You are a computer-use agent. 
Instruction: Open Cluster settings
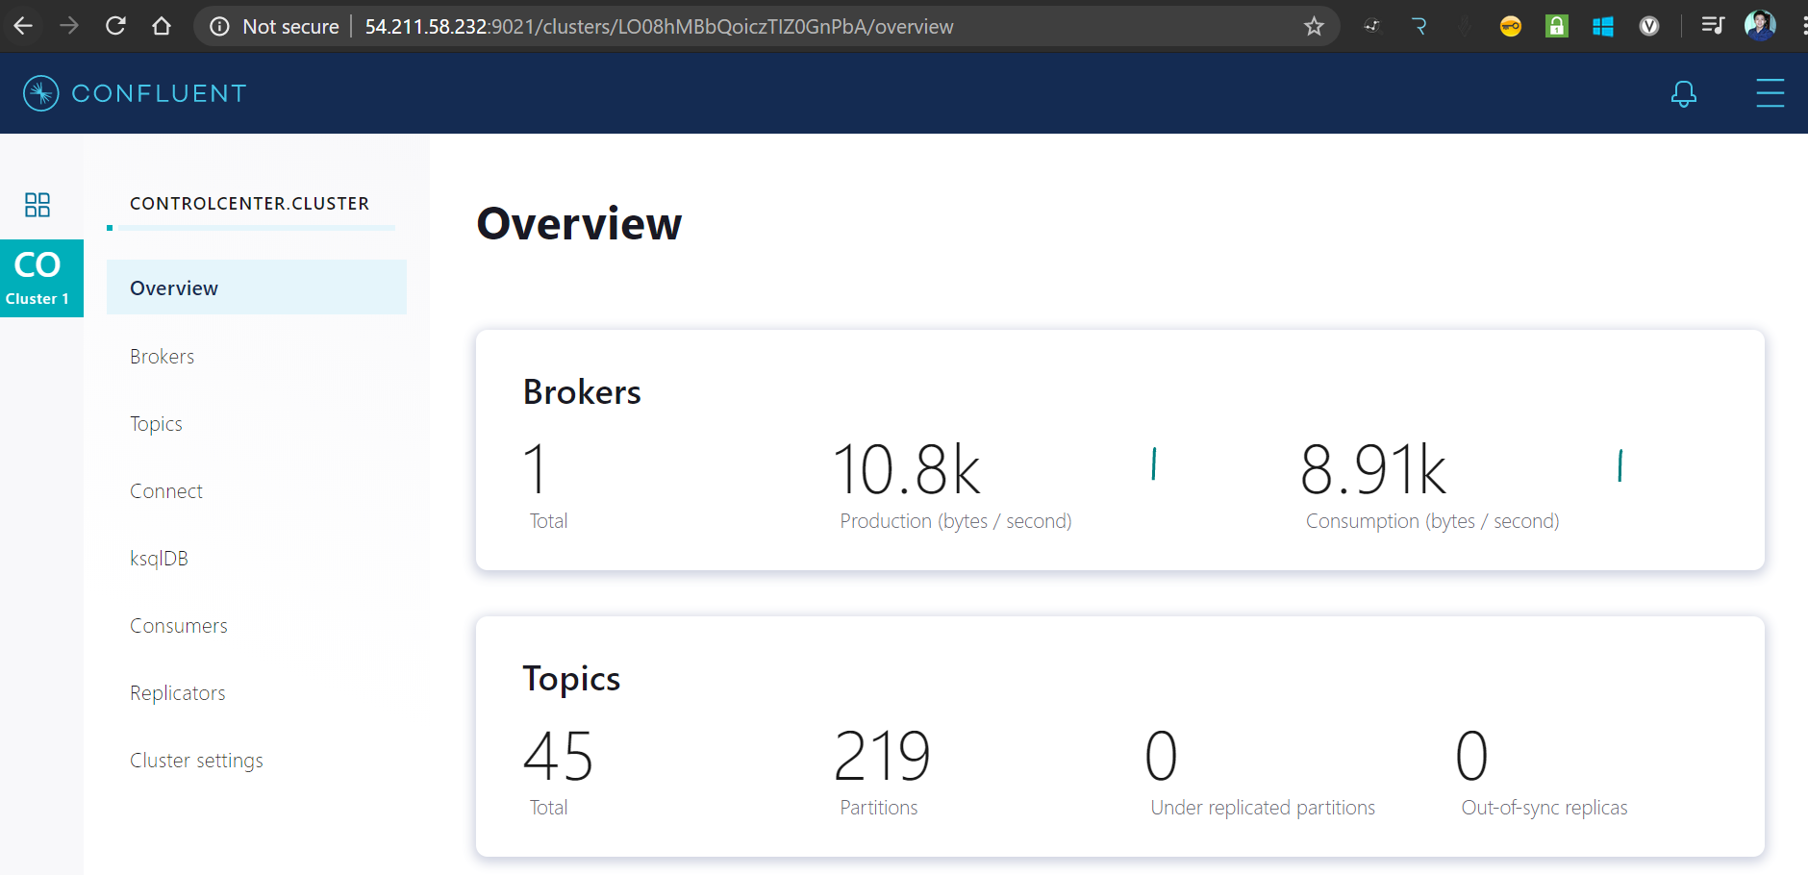196,761
